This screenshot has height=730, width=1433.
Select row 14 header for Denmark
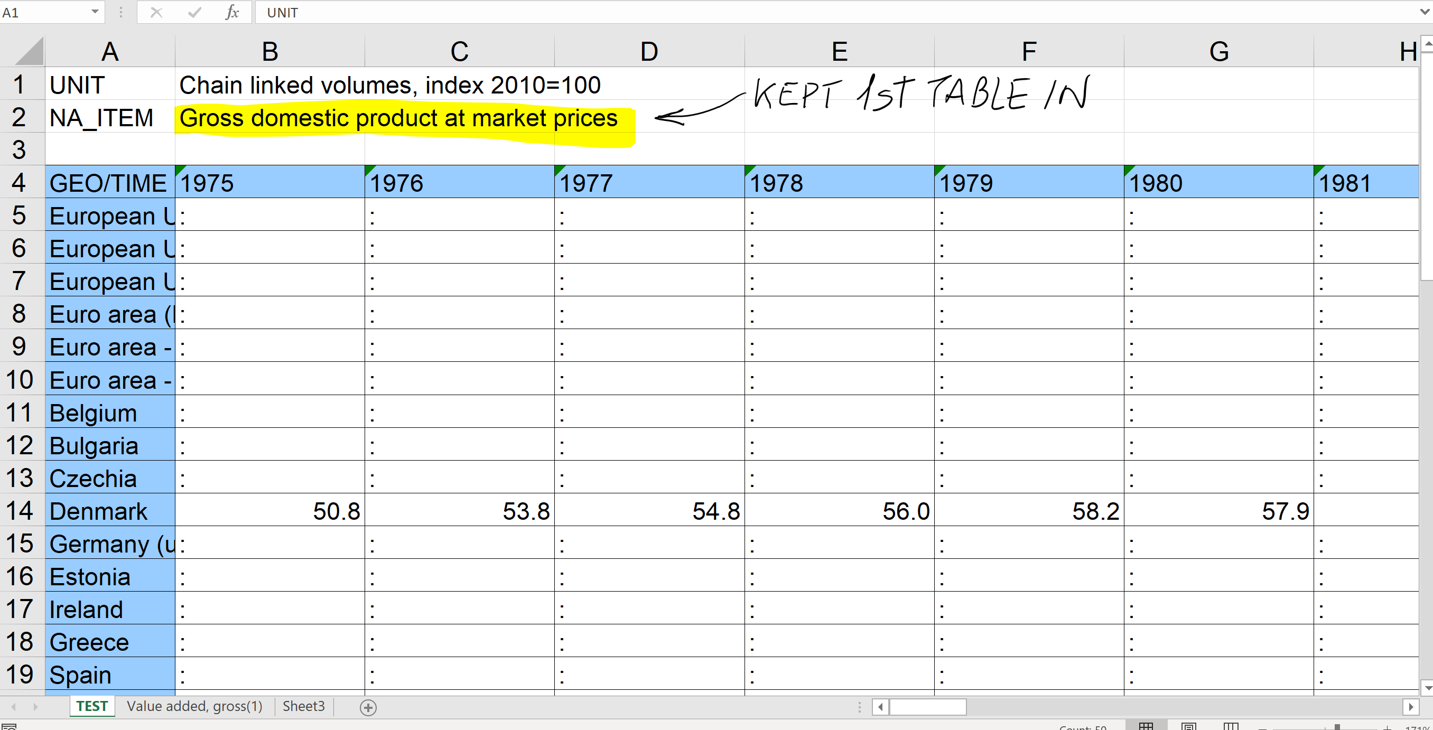[20, 510]
